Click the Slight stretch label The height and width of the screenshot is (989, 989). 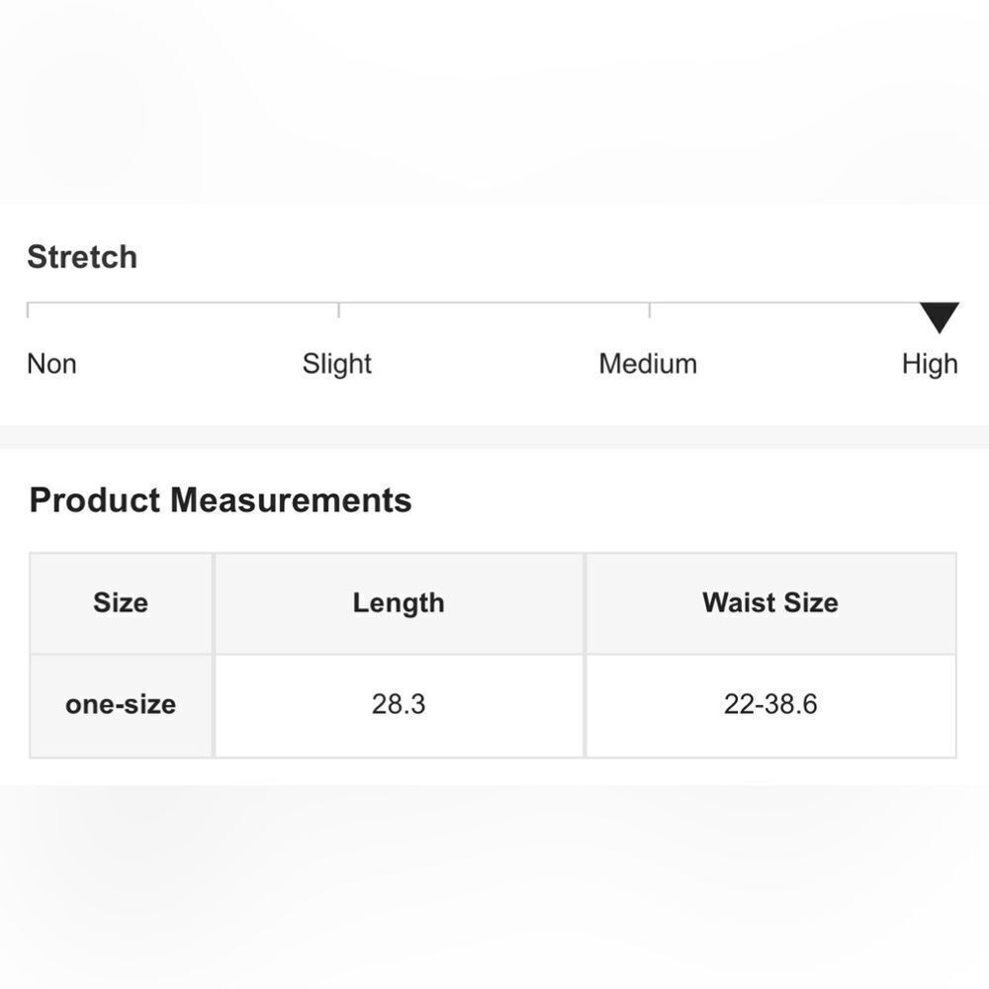pyautogui.click(x=337, y=364)
